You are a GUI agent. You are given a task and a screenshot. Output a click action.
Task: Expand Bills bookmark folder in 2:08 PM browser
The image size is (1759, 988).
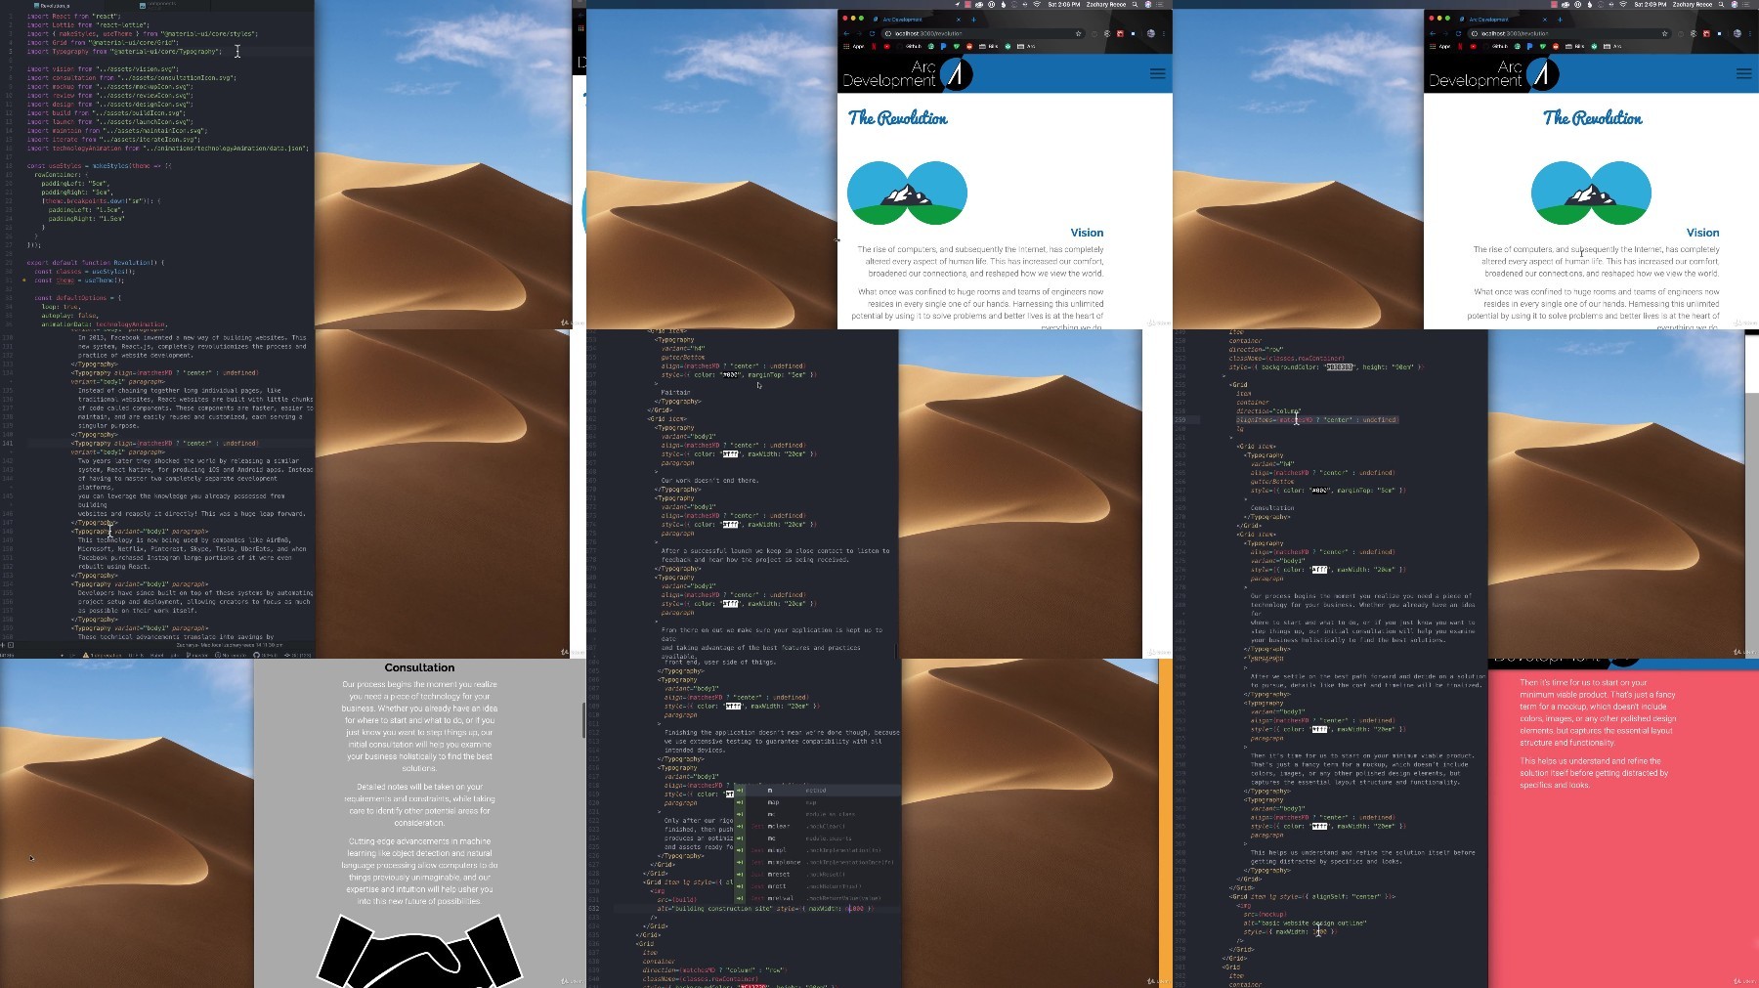(x=988, y=46)
